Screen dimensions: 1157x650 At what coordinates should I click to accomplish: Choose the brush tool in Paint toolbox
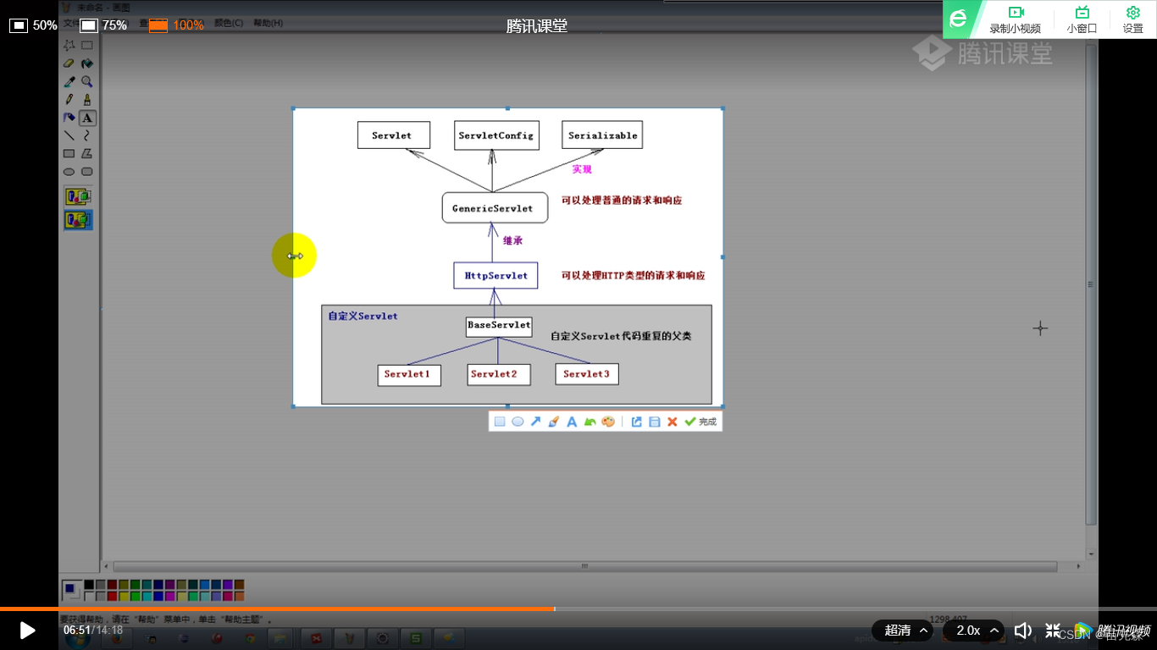pyautogui.click(x=86, y=100)
